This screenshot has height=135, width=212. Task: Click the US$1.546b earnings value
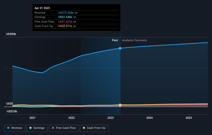click(65, 17)
